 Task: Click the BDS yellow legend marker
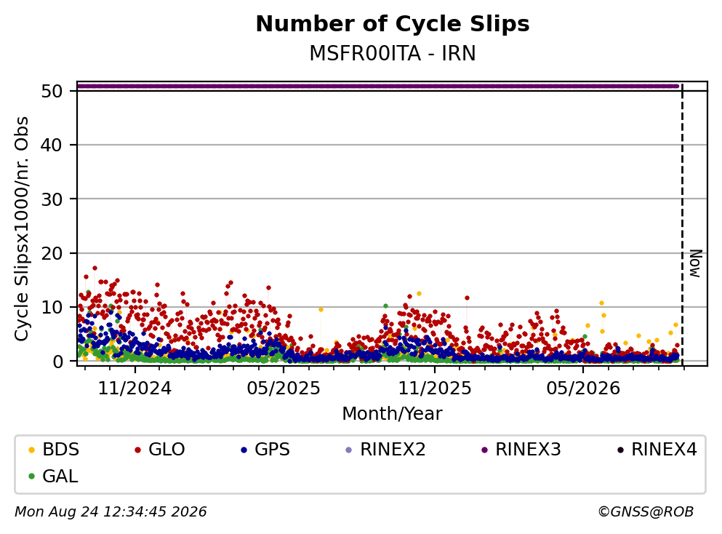click(x=31, y=450)
